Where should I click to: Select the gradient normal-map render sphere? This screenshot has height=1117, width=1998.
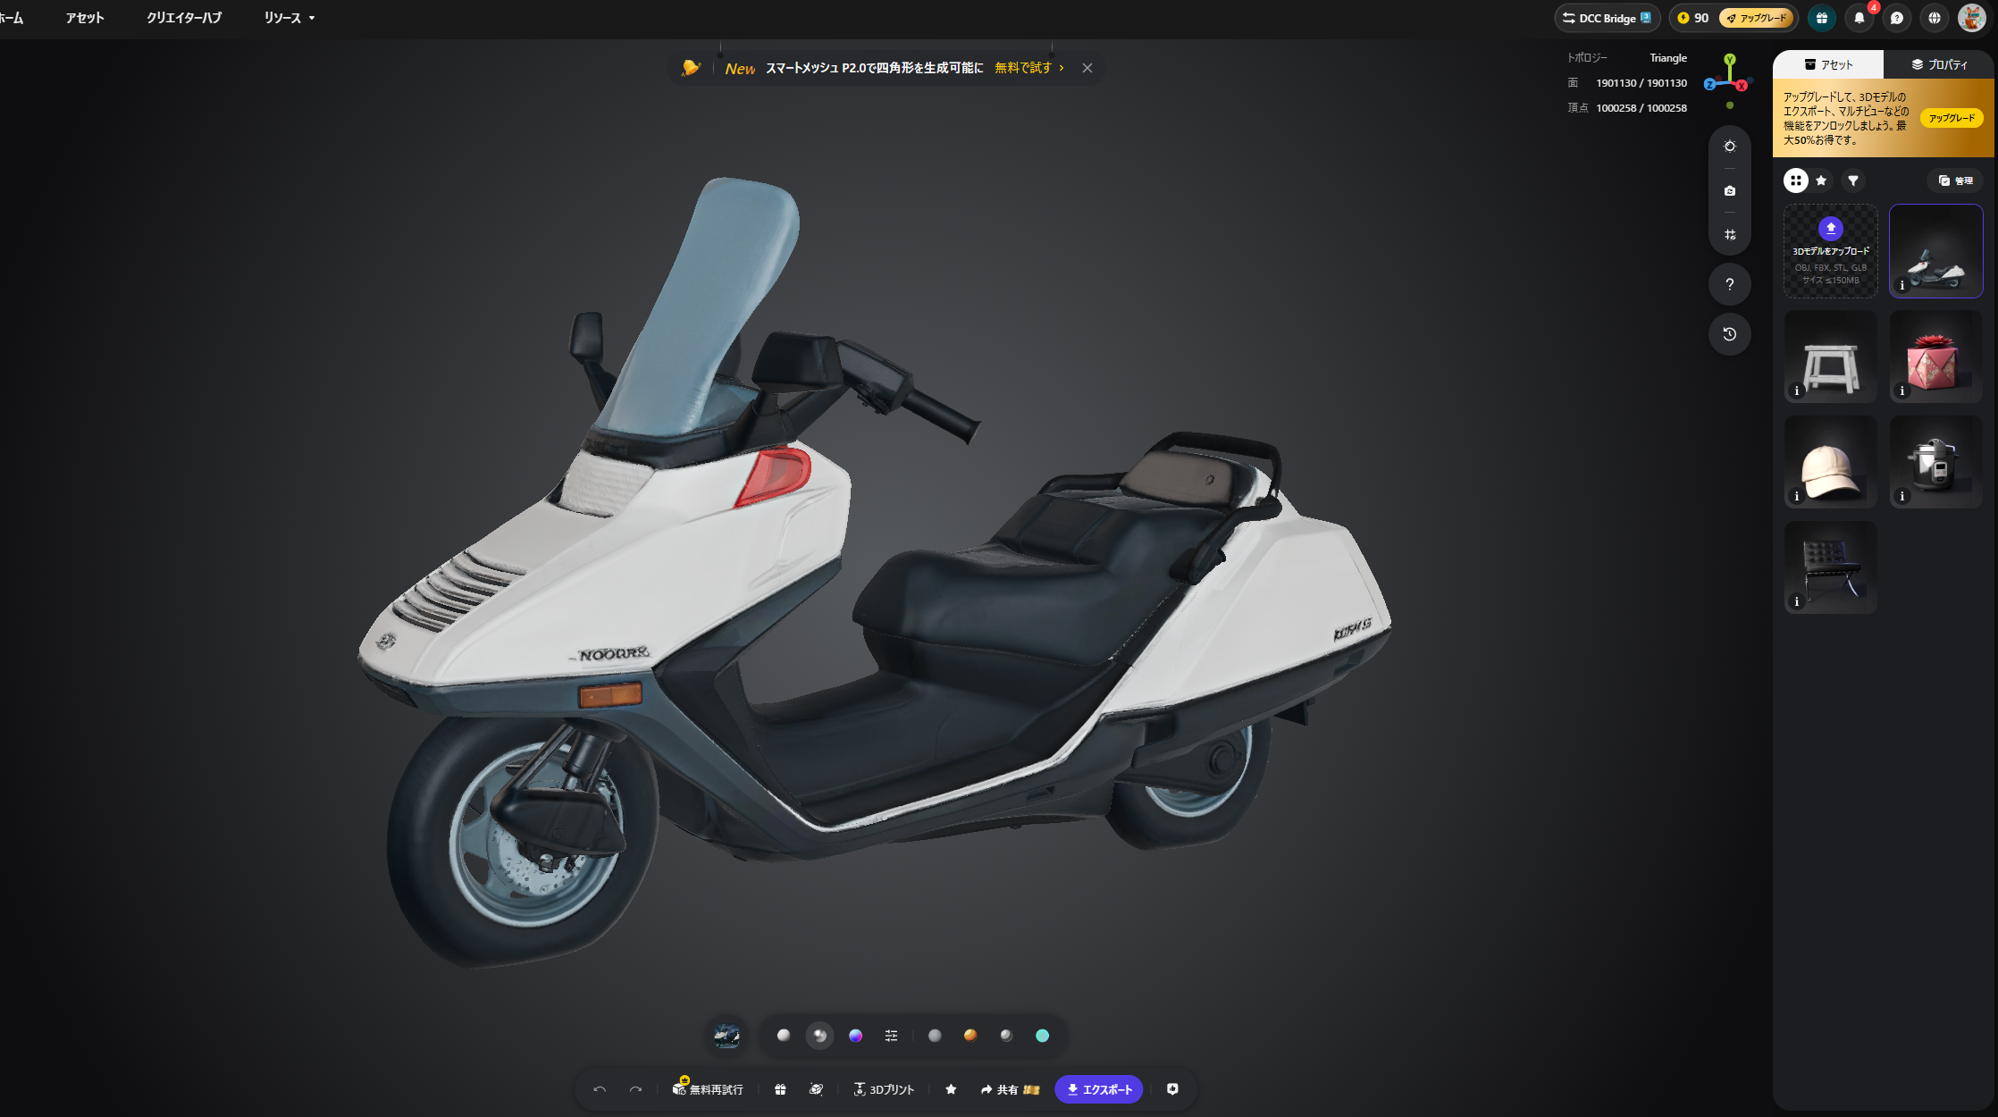855,1036
